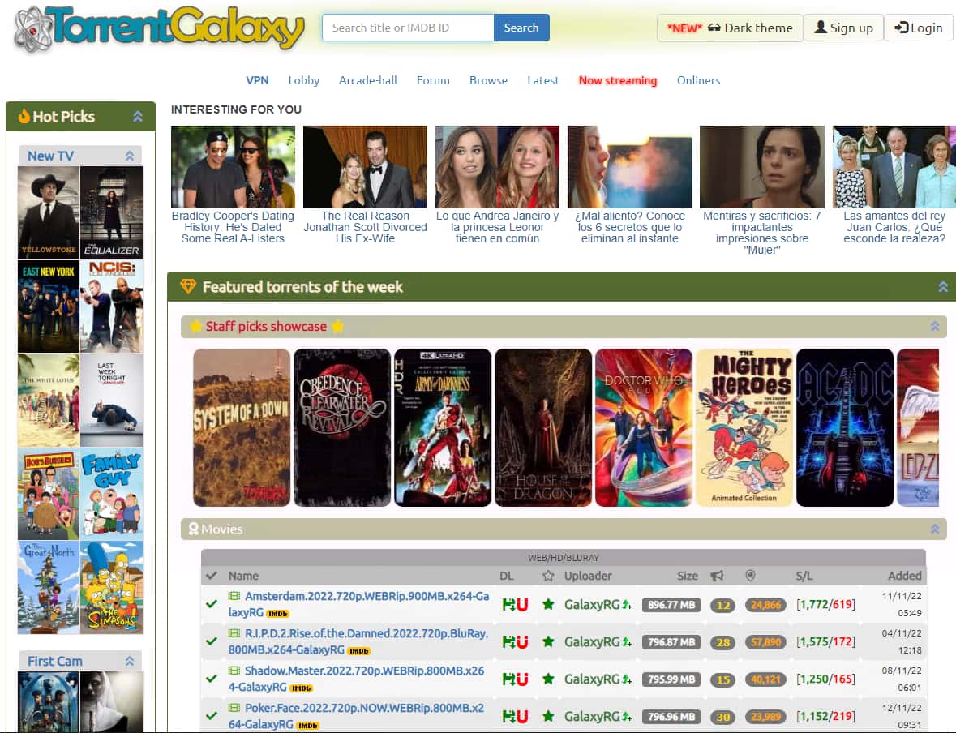The width and height of the screenshot is (956, 733).
Task: Click the checkmark column header icon
Action: click(212, 575)
